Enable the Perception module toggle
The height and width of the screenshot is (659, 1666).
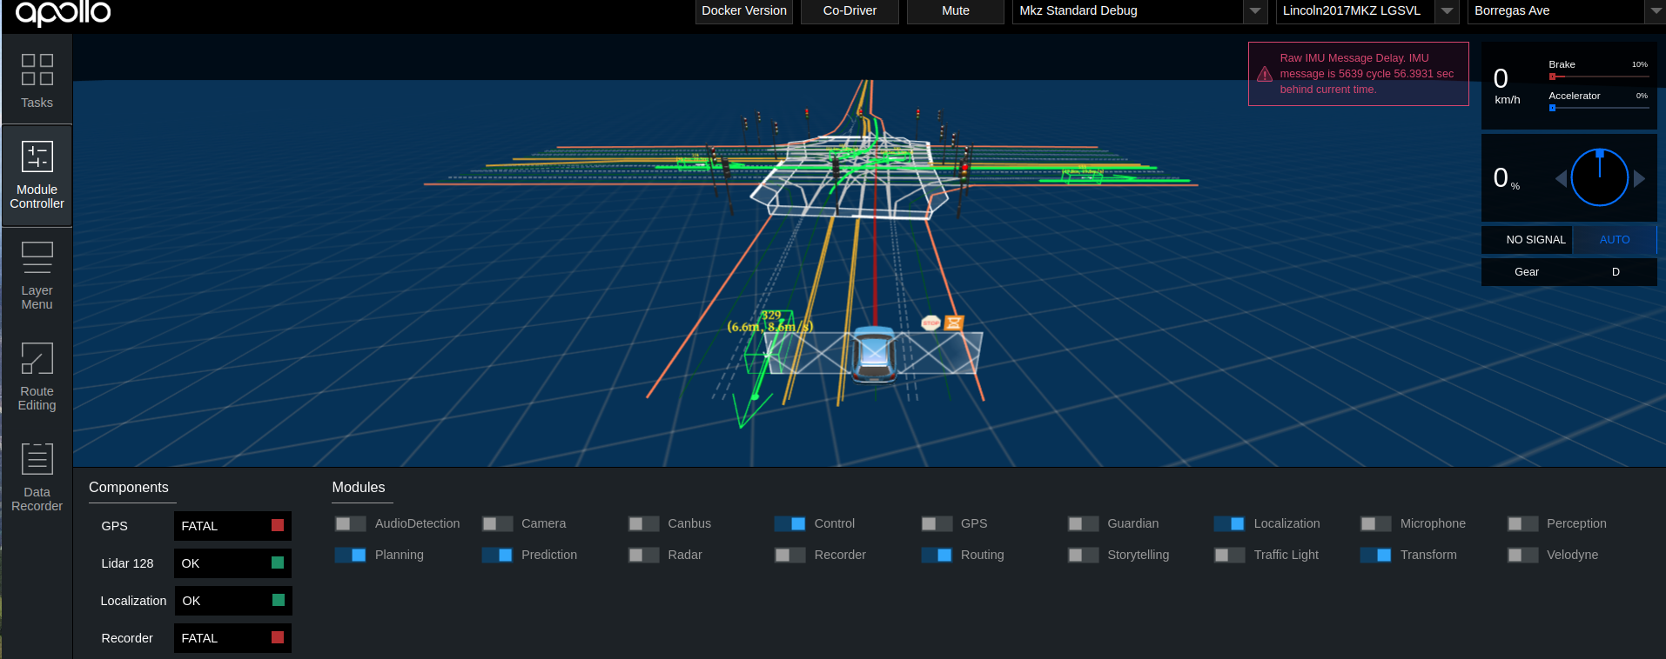coord(1522,523)
